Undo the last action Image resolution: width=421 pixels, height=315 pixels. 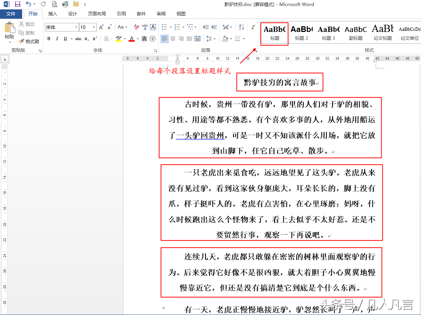(28, 4)
